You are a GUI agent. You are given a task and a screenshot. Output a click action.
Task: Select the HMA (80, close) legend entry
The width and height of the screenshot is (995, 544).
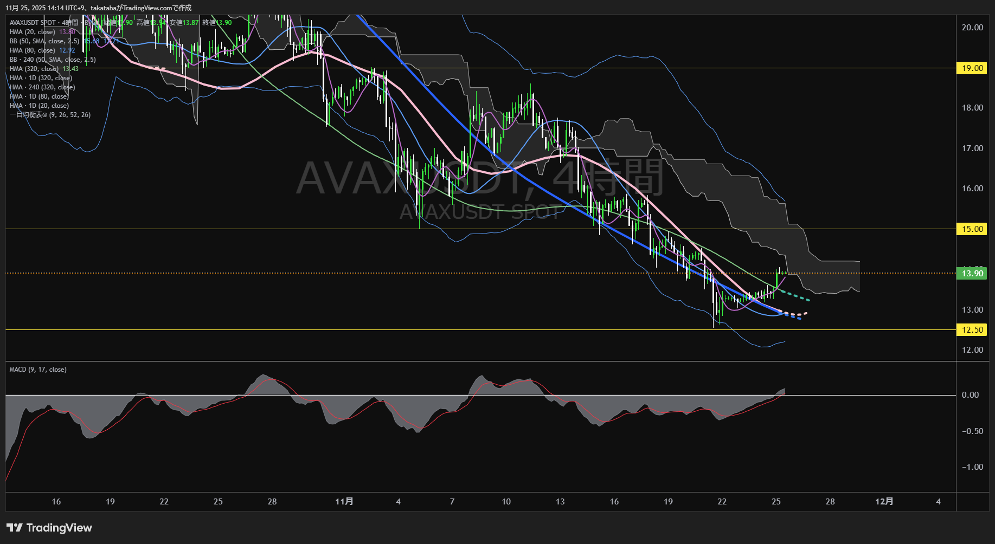pos(33,50)
